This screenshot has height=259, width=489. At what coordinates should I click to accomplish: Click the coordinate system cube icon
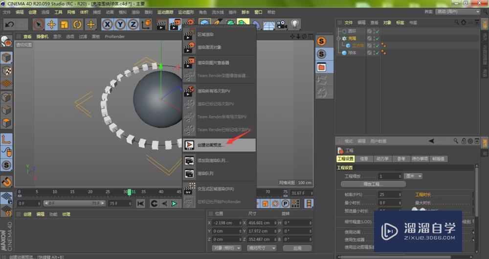(146, 24)
